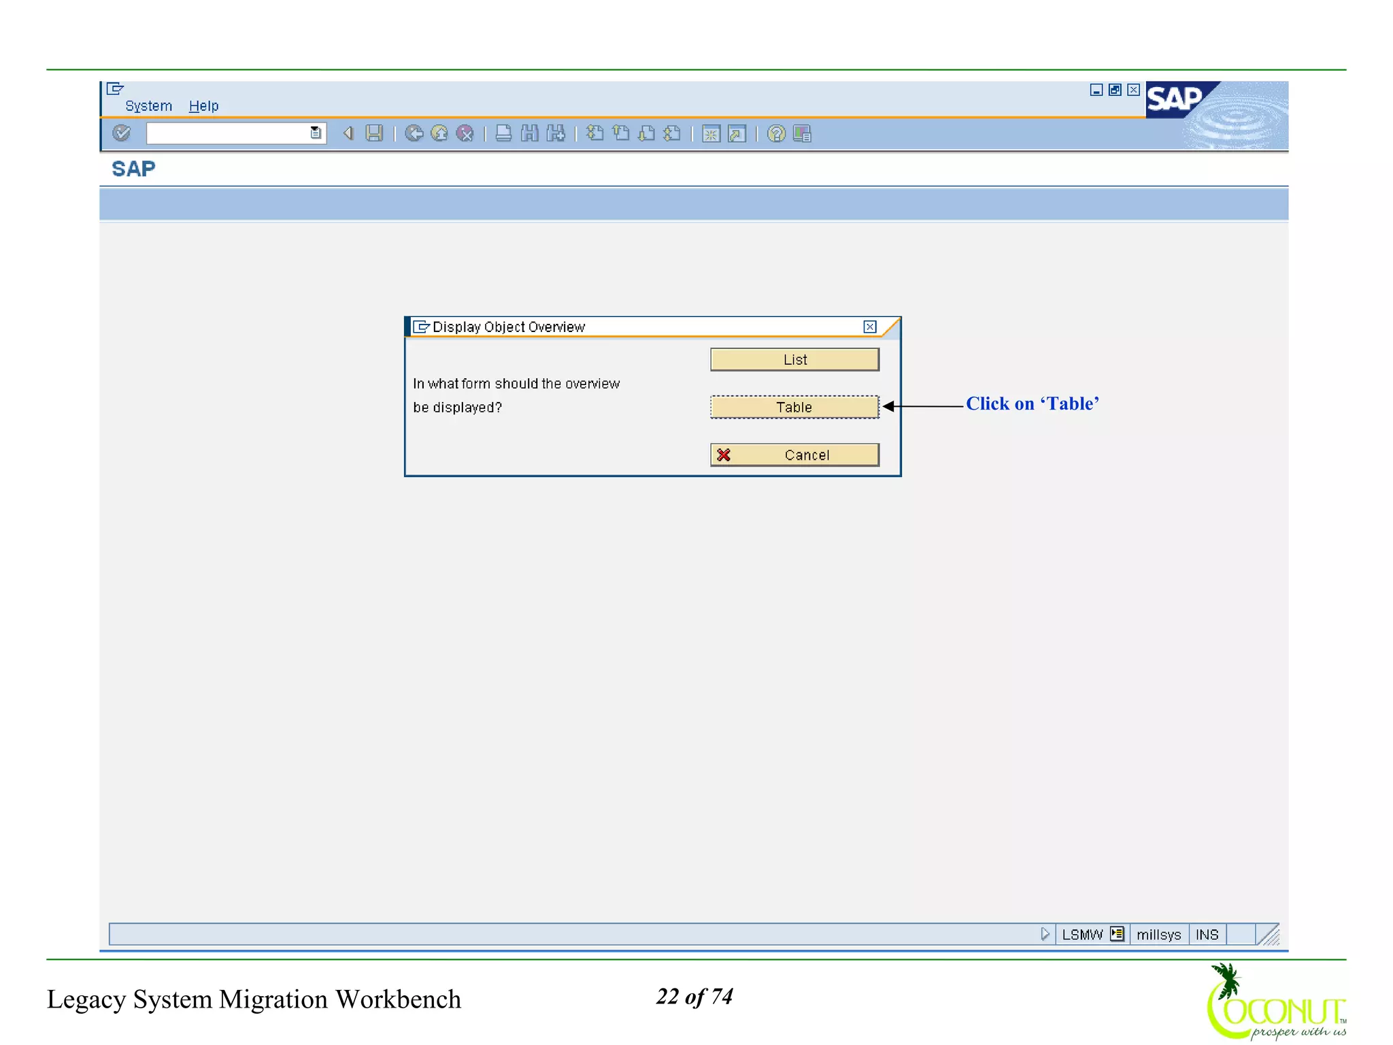
Task: Go to the Last Page icon
Action: point(672,133)
